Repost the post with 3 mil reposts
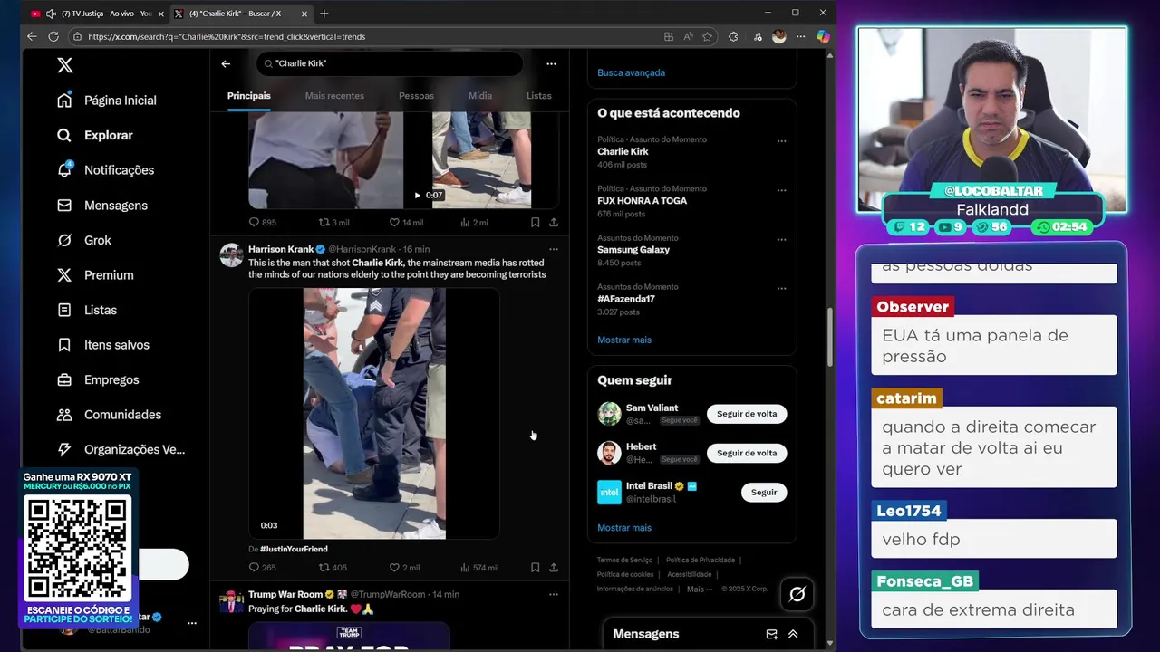1160x652 pixels. tap(333, 222)
